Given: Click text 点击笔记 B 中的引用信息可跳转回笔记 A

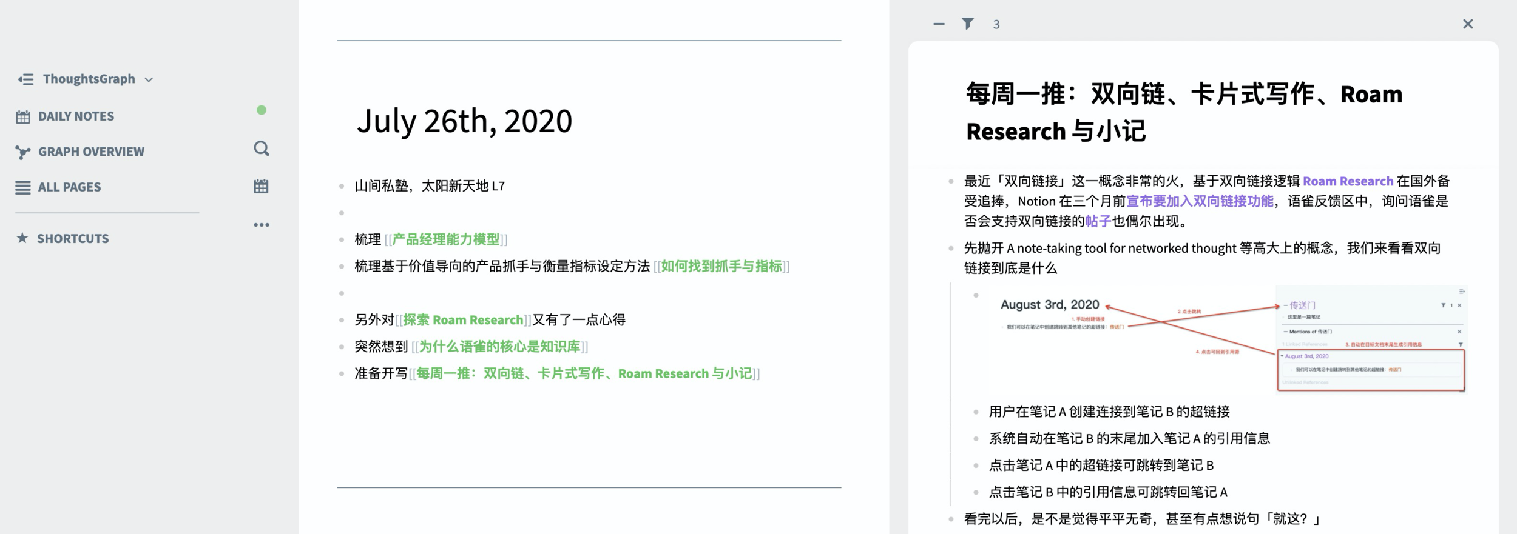Looking at the screenshot, I should point(1108,492).
